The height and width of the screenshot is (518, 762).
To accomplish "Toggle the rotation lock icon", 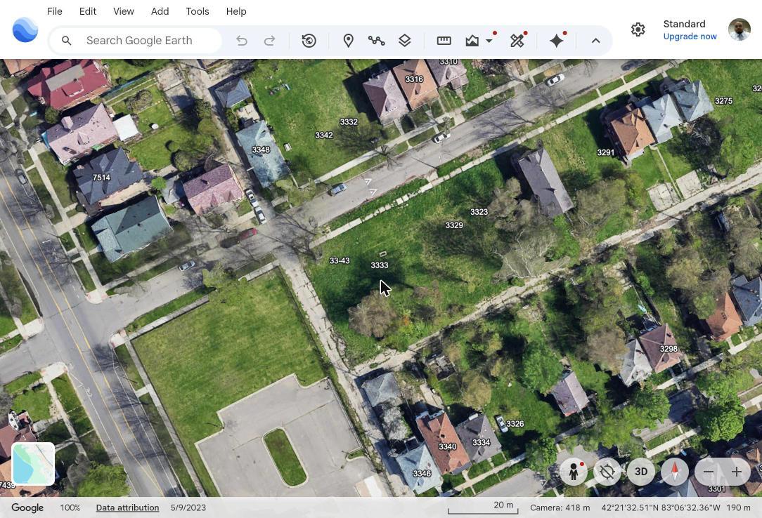I will (607, 472).
